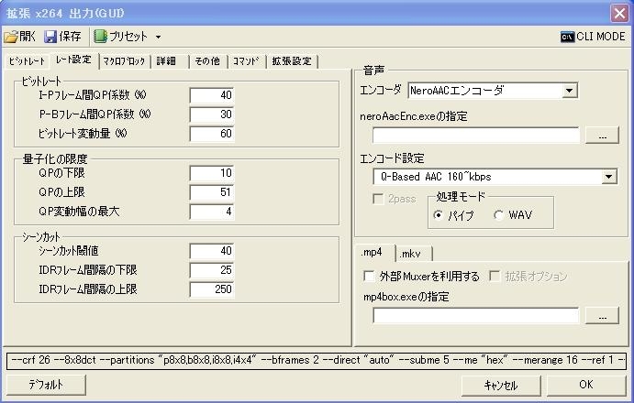634x403 pixels.
Task: Click the キャンセル button
Action: 501,386
